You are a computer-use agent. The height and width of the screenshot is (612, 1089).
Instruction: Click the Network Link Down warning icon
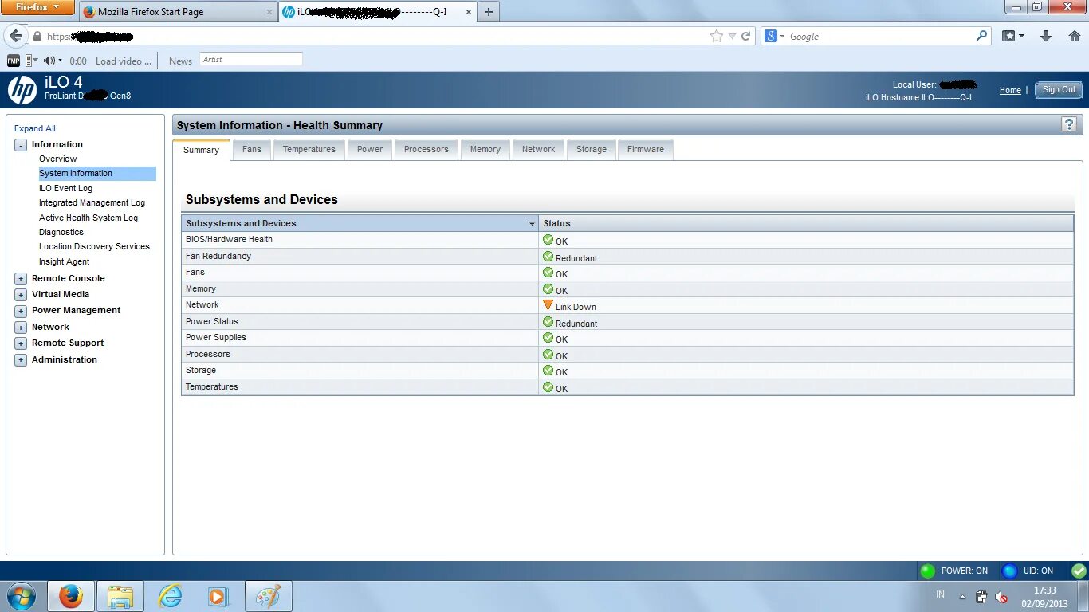[548, 305]
